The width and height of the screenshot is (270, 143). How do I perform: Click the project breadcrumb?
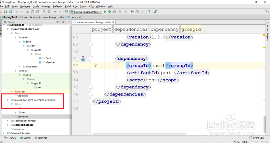[x=102, y=29]
